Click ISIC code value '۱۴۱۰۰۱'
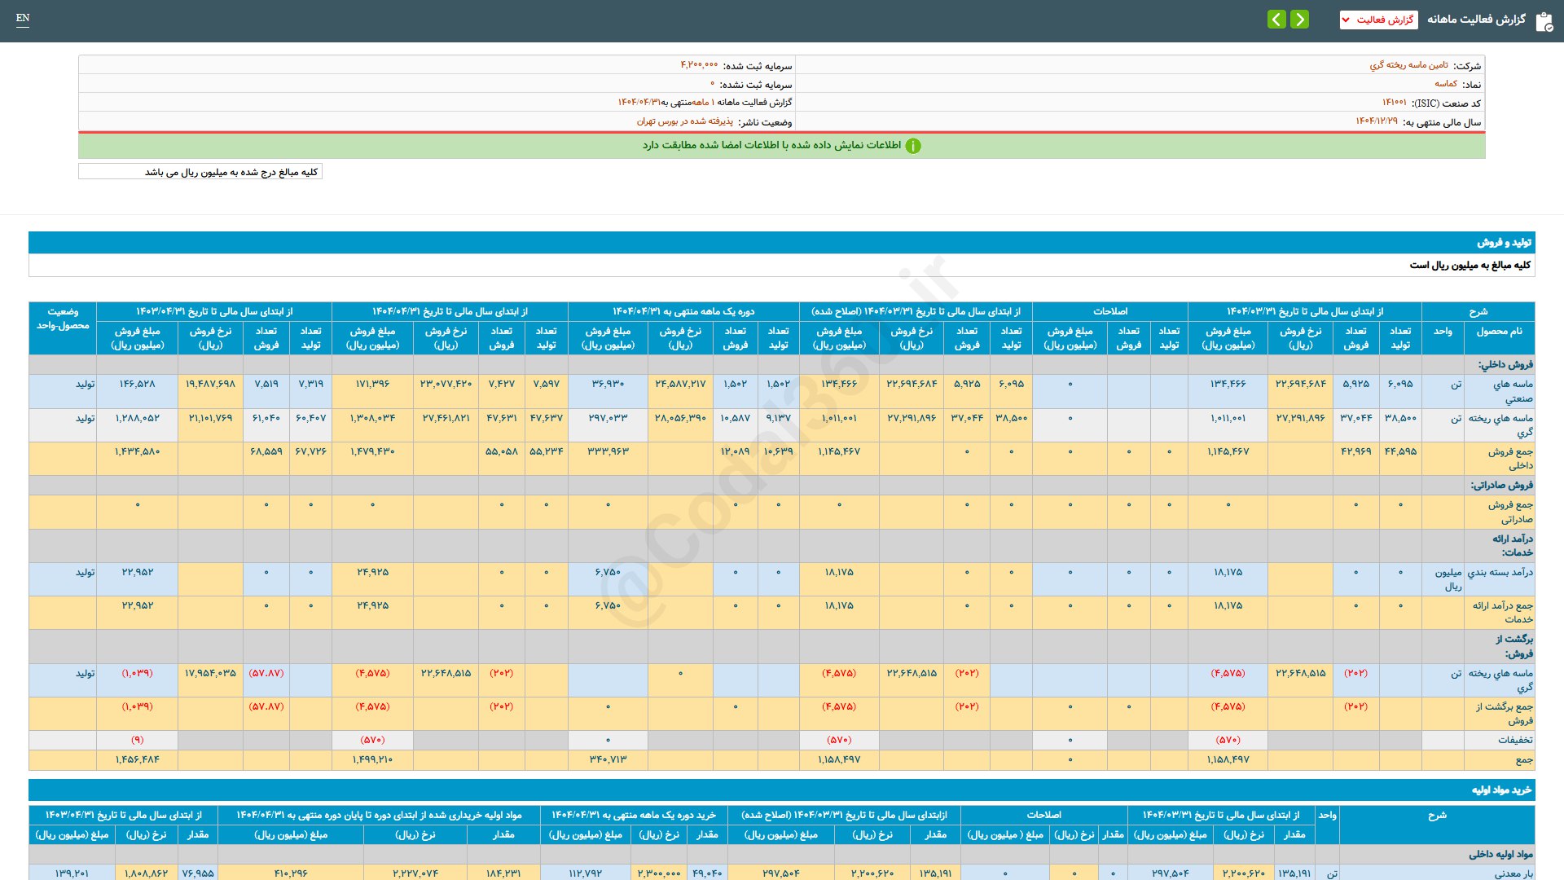The height and width of the screenshot is (880, 1564). coord(1394,103)
